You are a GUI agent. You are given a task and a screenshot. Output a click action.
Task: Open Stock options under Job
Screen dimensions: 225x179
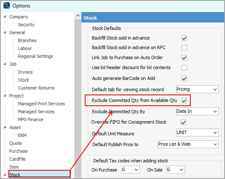tap(23, 80)
